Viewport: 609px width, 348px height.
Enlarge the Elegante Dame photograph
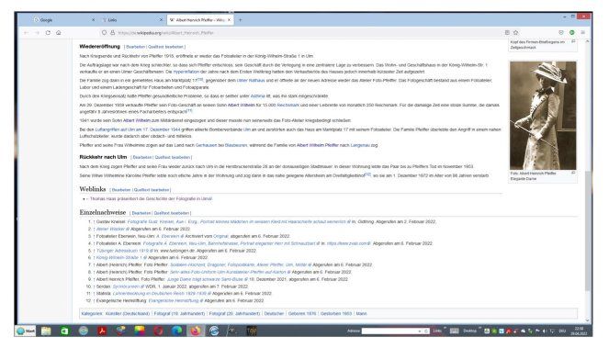pyautogui.click(x=543, y=116)
